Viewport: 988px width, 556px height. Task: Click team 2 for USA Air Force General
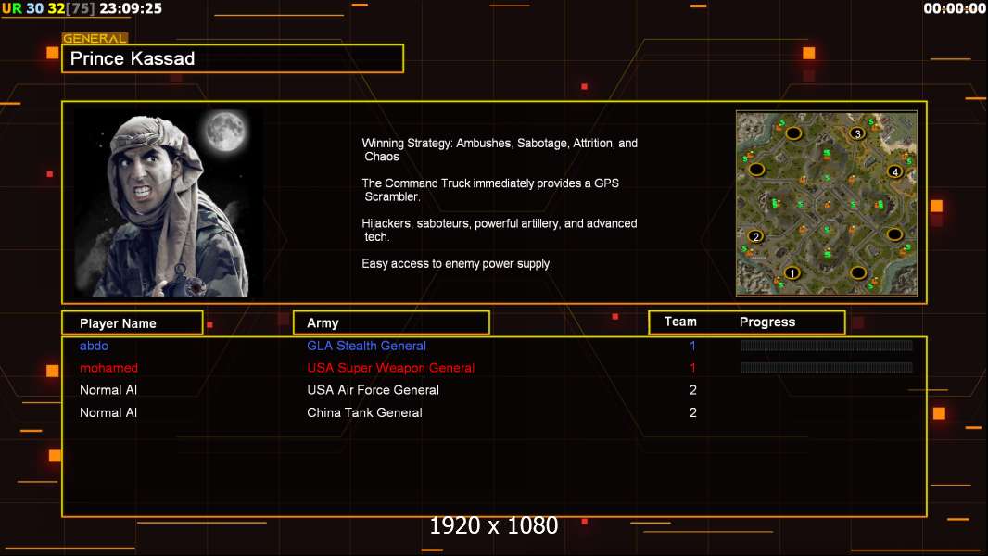(x=692, y=390)
